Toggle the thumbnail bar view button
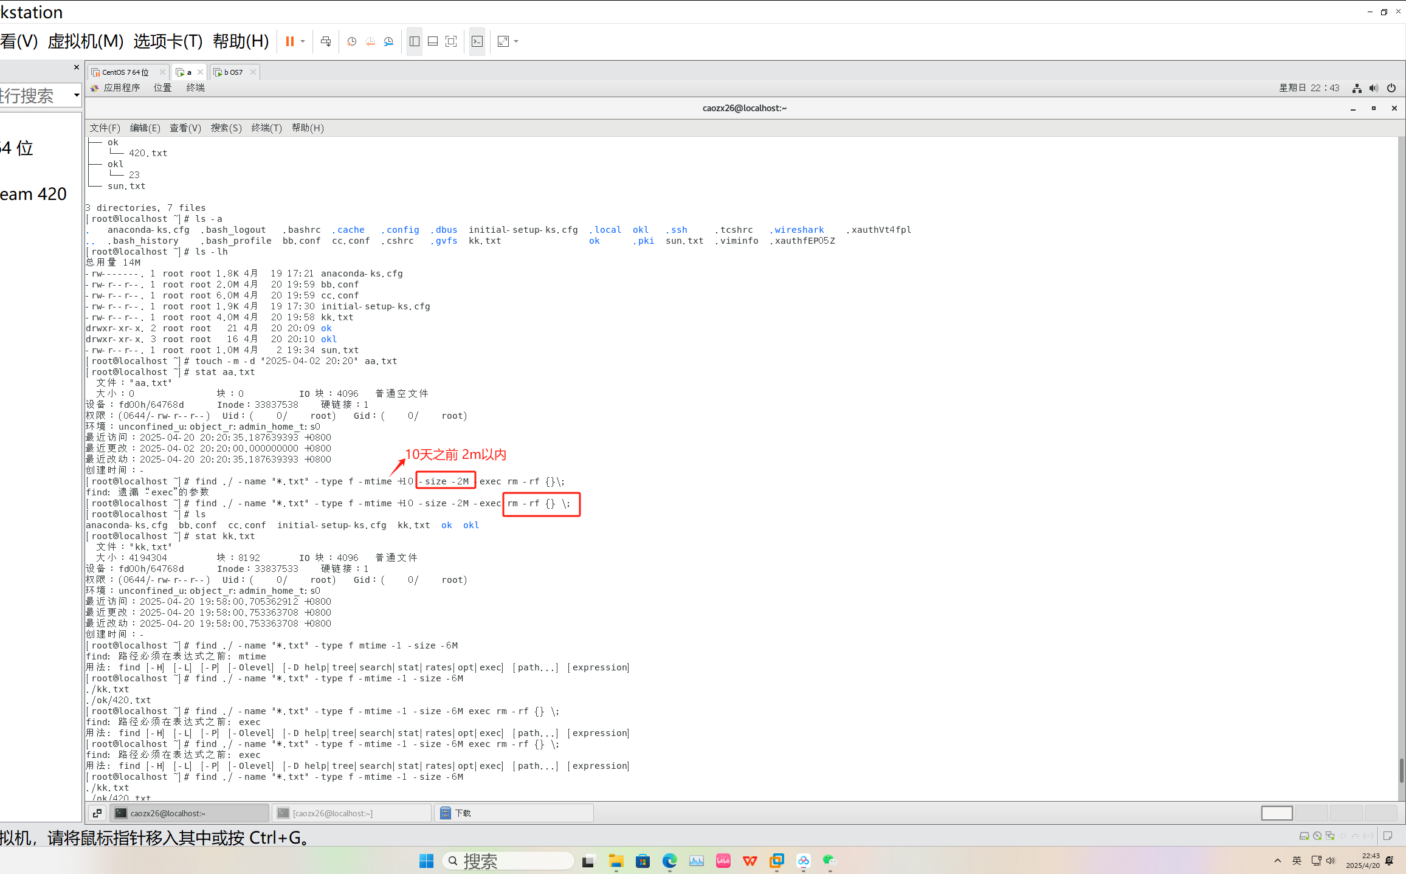This screenshot has height=874, width=1406. coord(433,41)
